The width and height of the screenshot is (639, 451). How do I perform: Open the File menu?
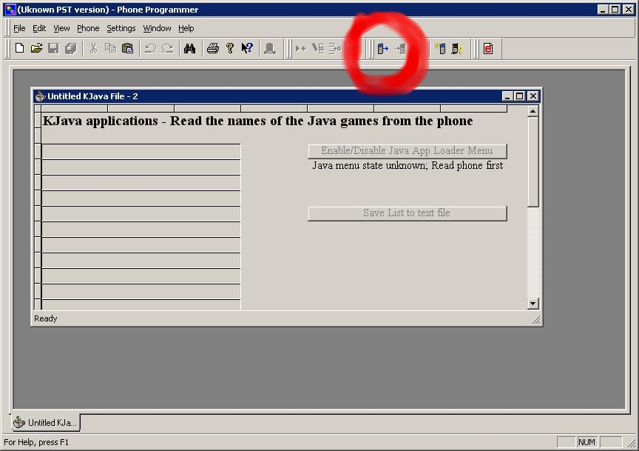pyautogui.click(x=19, y=28)
